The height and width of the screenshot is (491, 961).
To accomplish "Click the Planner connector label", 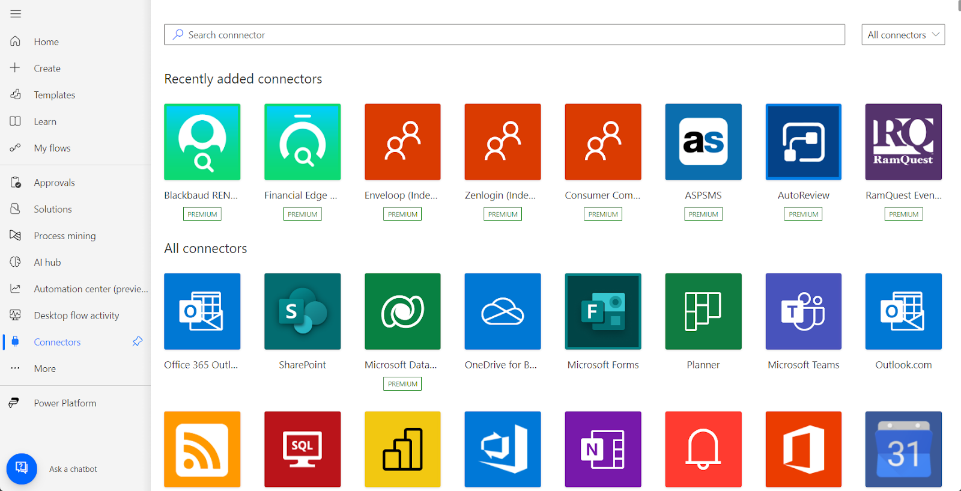I will pos(703,365).
